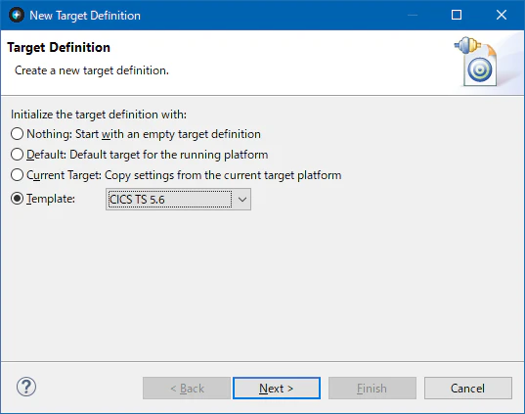Minimize the New Target Definition dialog
Viewport: 525px width, 414px height.
pyautogui.click(x=413, y=15)
